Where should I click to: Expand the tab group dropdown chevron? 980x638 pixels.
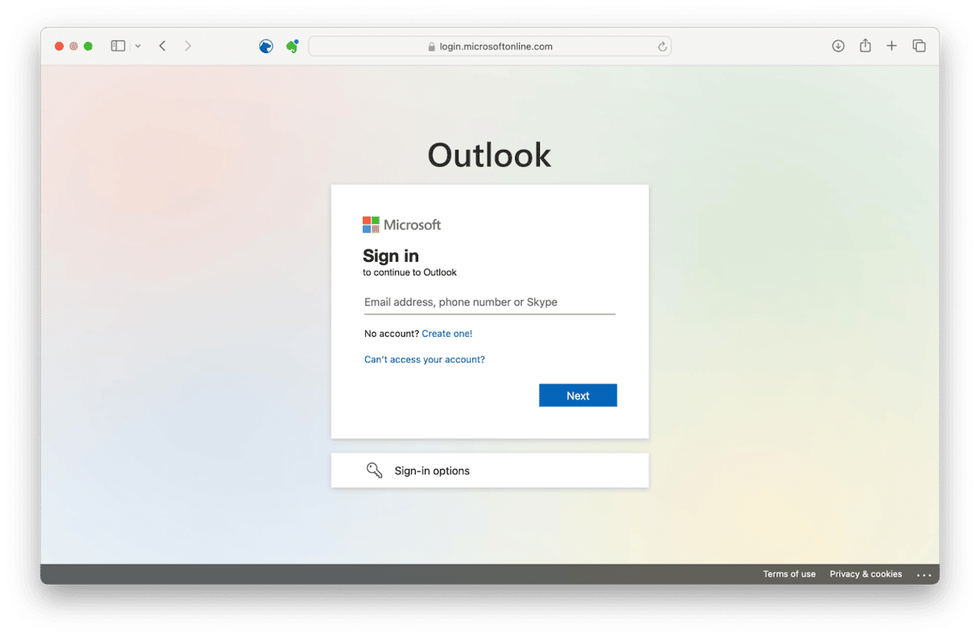(x=138, y=47)
